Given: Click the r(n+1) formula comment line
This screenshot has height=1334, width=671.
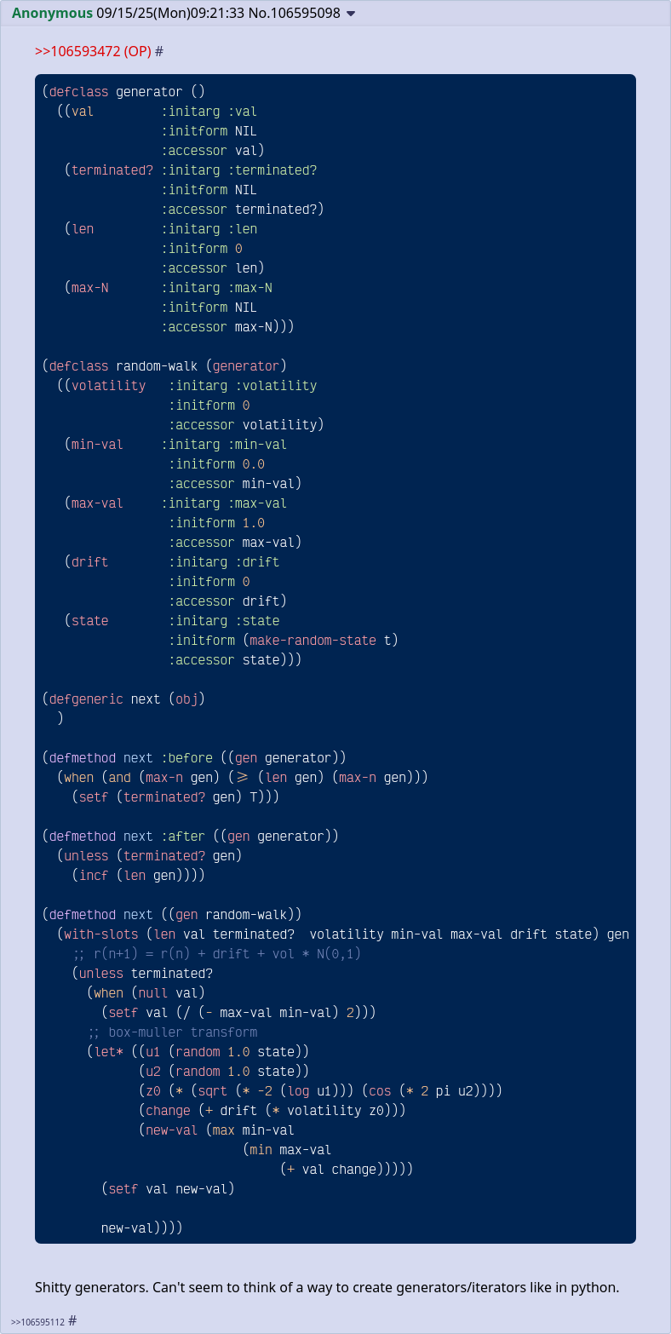Looking at the screenshot, I should click(x=217, y=954).
